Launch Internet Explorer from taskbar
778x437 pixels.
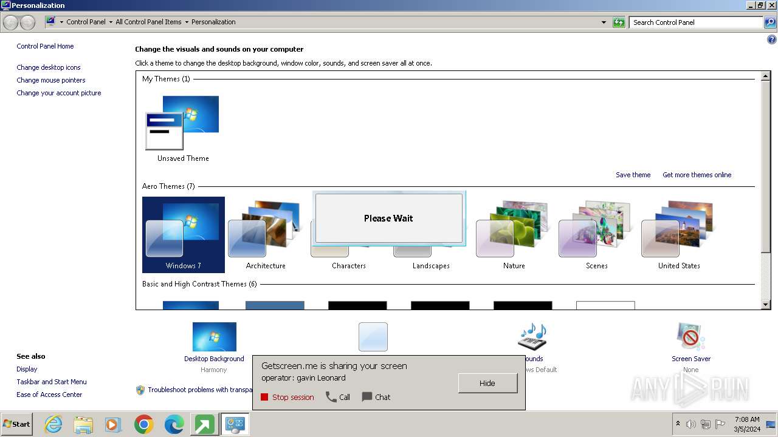(53, 424)
